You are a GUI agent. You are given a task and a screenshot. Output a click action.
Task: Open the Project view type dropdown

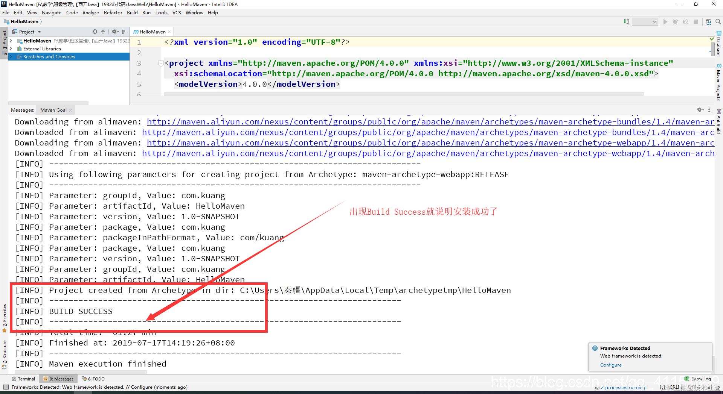(39, 32)
